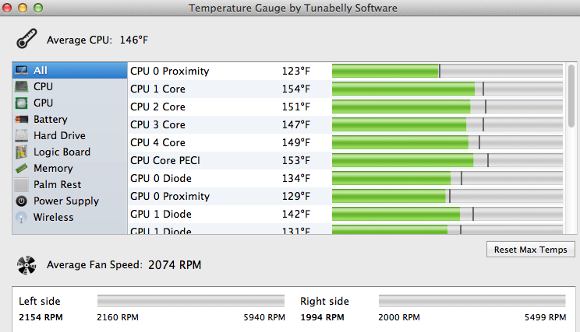Click the CPU Core PECI temperature bar

click(447, 160)
